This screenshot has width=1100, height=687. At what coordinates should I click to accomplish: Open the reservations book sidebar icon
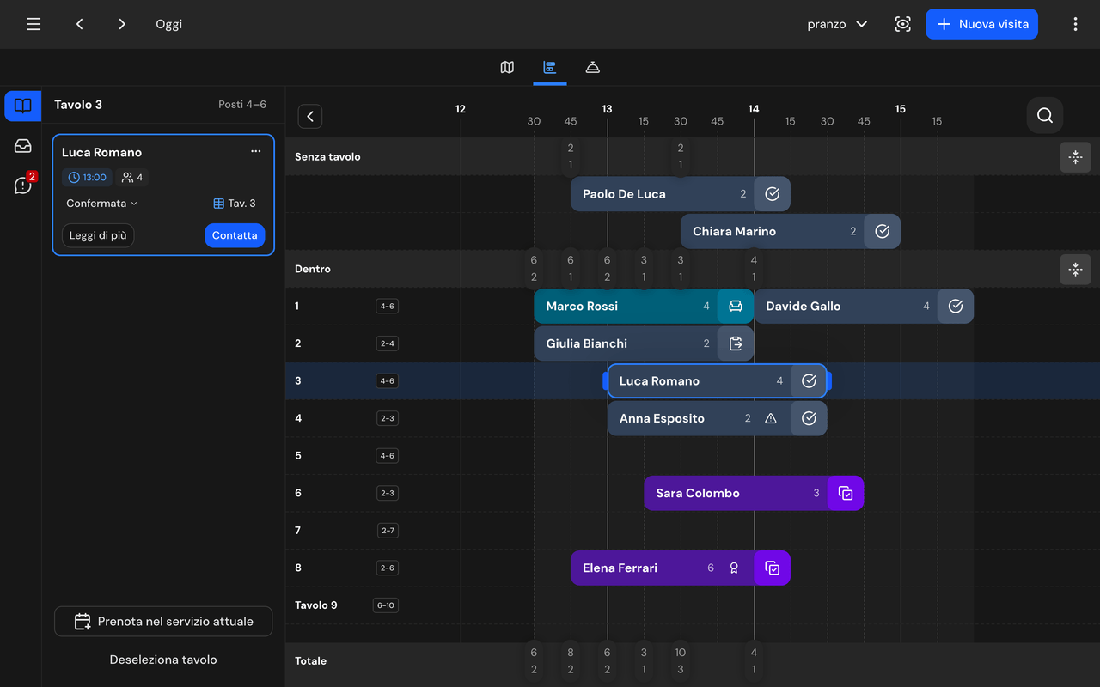coord(23,106)
